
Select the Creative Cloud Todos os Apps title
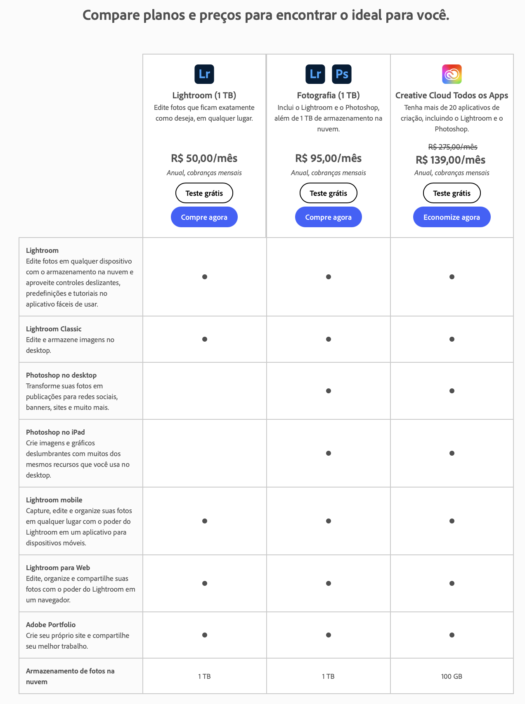452,95
